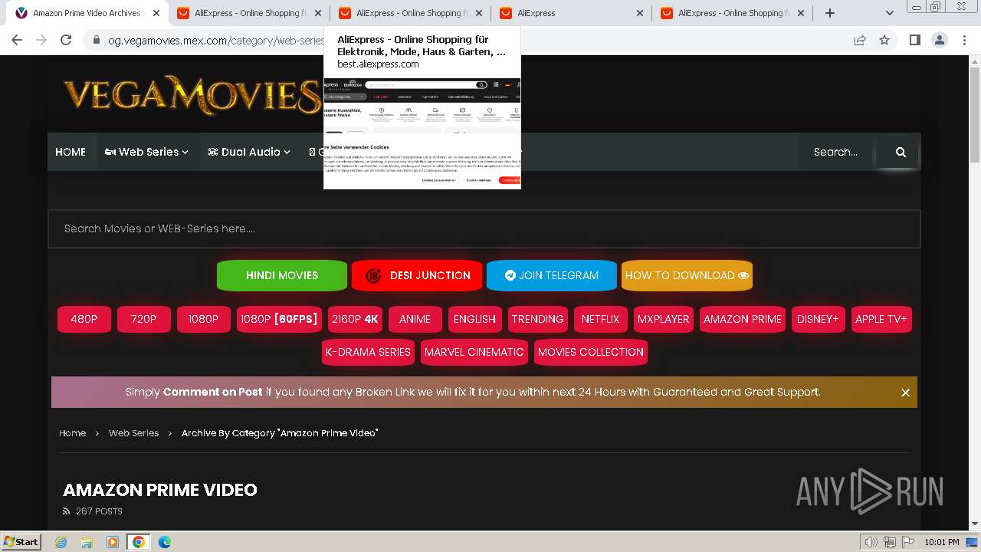
Task: Open MARVEL CINEMATIC category
Action: click(474, 352)
